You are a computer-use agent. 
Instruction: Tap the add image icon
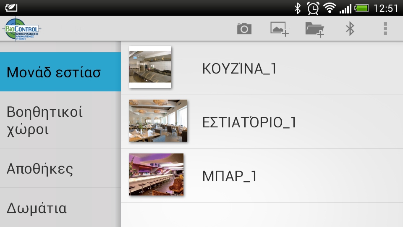tap(280, 29)
